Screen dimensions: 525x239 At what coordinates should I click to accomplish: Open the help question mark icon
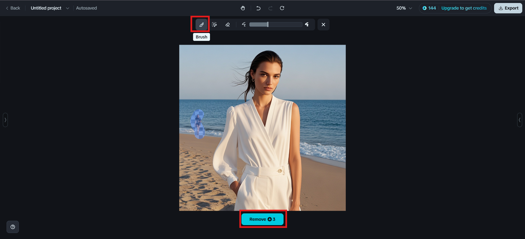[x=13, y=227]
